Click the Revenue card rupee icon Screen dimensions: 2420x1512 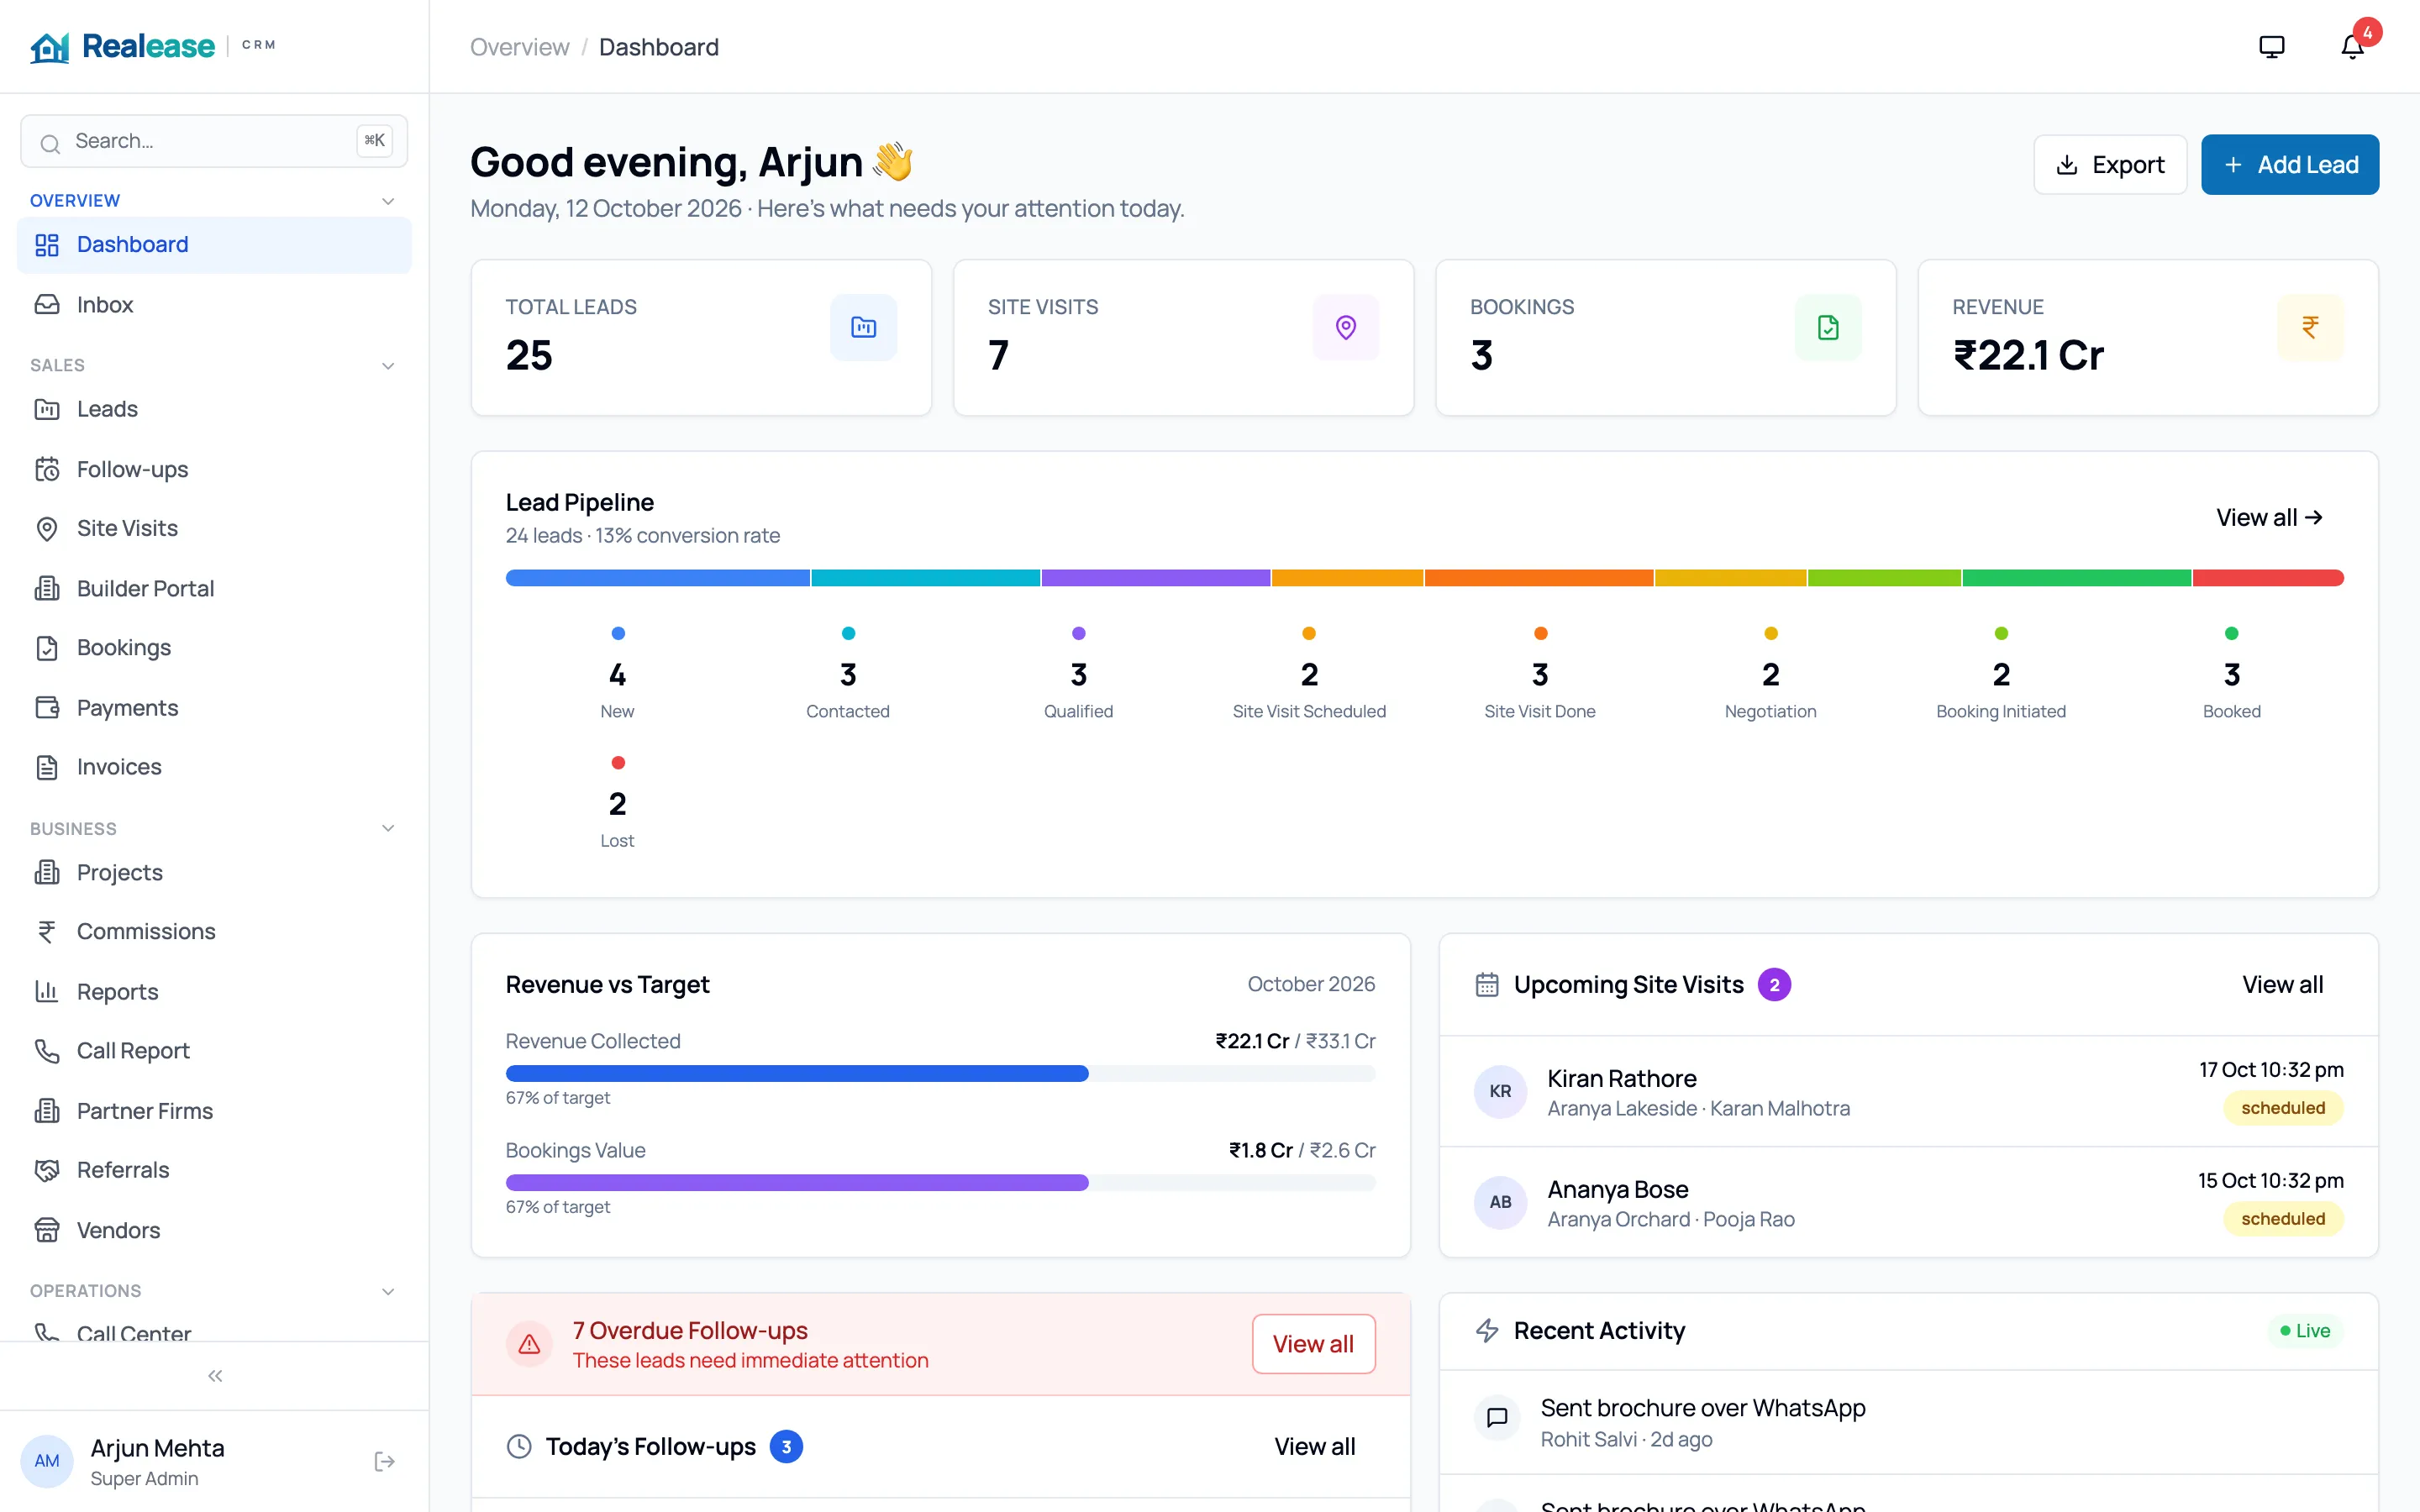coord(2310,327)
